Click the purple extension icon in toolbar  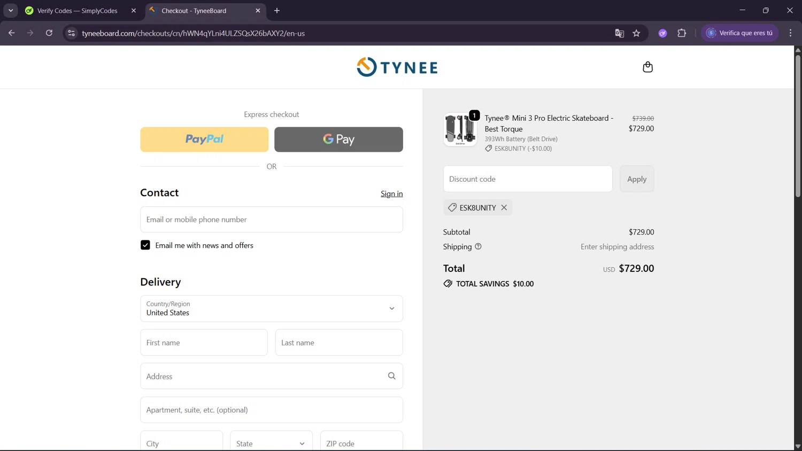point(662,33)
